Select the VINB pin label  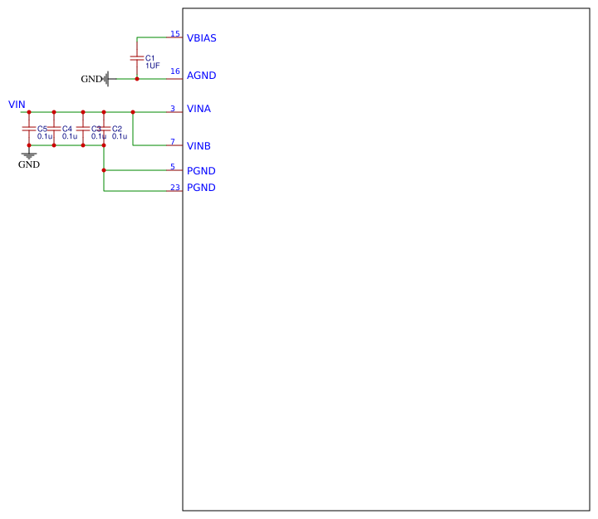click(x=199, y=146)
